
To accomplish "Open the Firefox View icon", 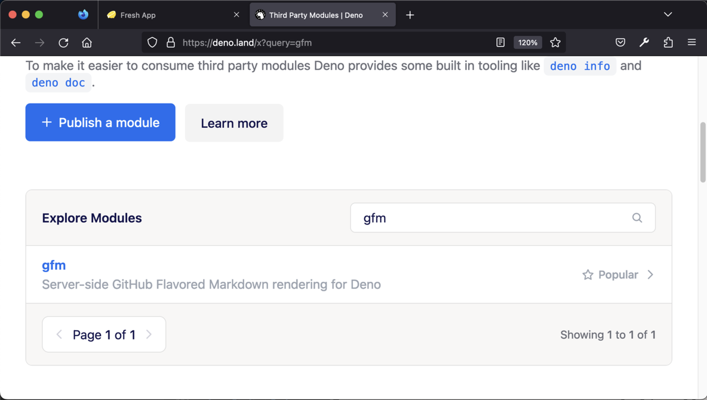I will point(83,14).
